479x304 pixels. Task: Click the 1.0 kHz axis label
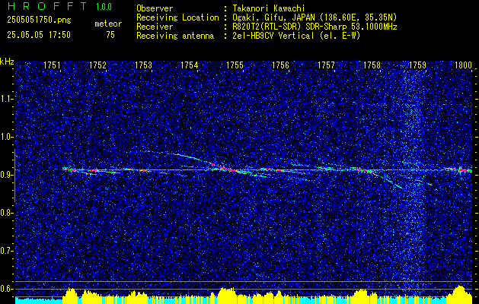coord(6,137)
